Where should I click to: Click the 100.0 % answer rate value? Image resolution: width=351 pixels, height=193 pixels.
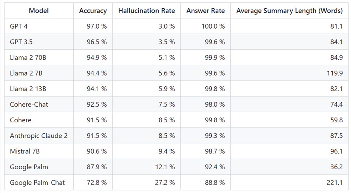click(x=213, y=26)
